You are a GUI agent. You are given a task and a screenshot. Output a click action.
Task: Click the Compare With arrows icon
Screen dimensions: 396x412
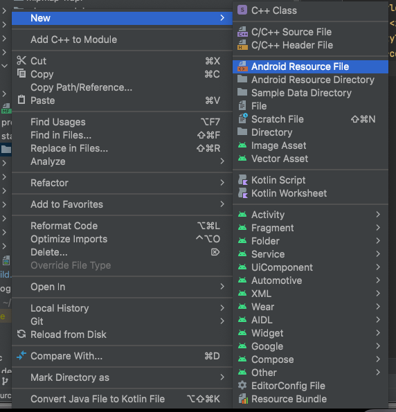21,355
